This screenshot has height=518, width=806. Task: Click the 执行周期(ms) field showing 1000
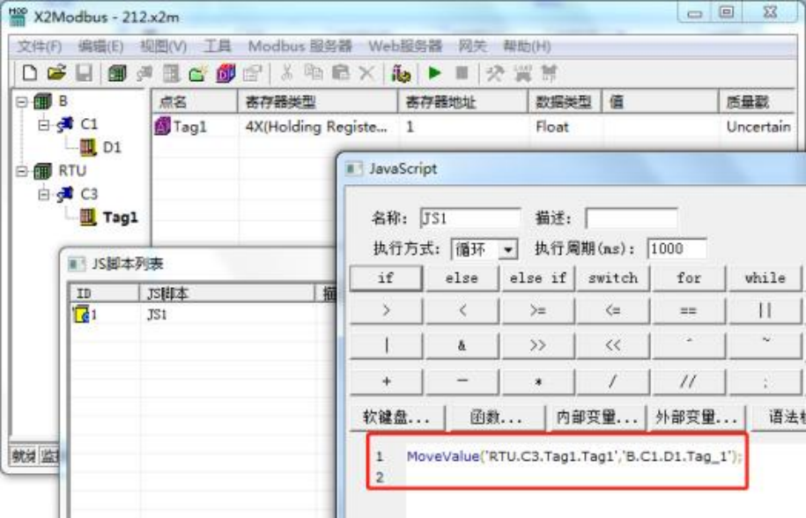677,249
